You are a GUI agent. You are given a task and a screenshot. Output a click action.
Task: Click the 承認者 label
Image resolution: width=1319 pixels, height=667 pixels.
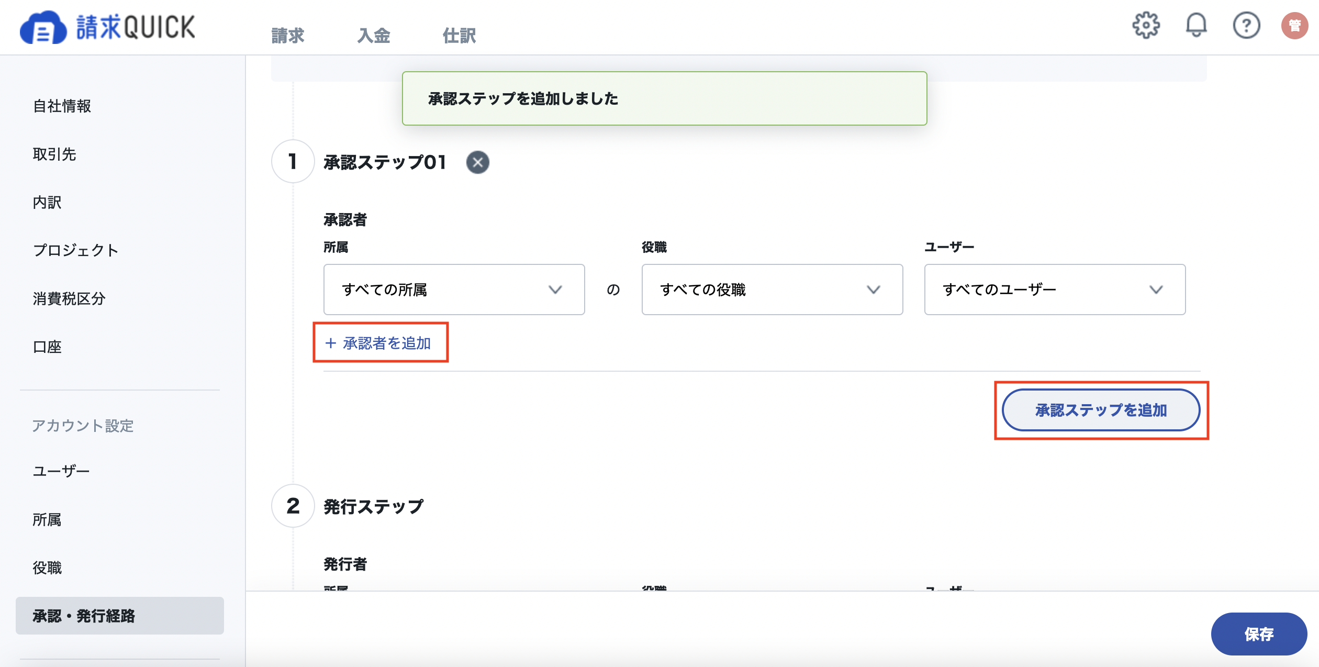345,220
